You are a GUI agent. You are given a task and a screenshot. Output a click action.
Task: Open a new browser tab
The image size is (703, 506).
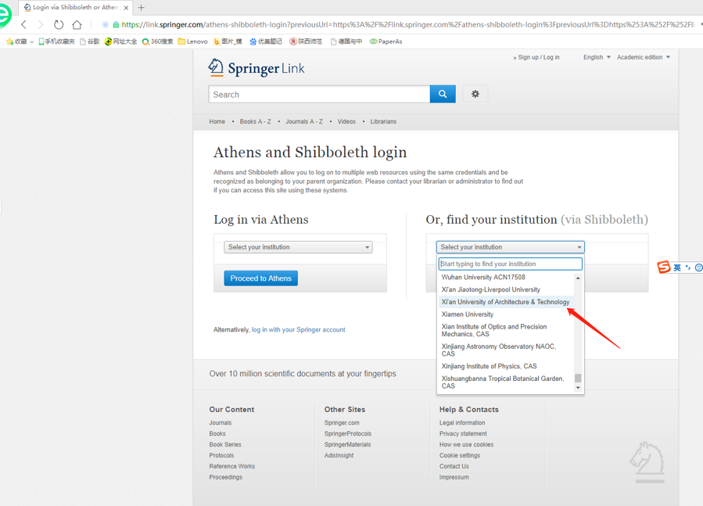click(x=142, y=8)
